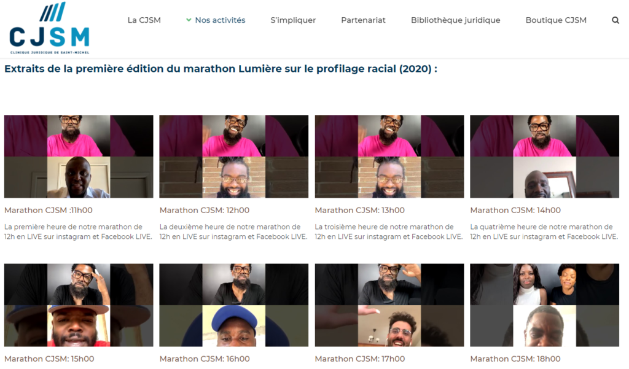Screen dimensions: 629x369
Task: Open the Partenariat menu item
Action: 363,20
